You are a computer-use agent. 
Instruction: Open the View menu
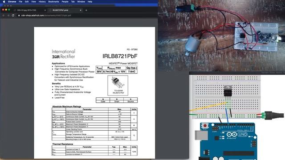click(34, 2)
